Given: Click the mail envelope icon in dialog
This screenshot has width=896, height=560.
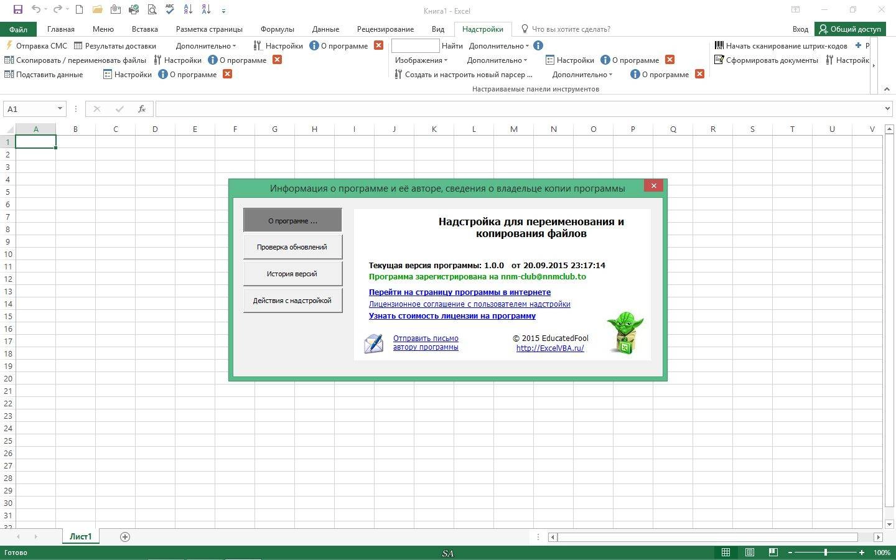Looking at the screenshot, I should (373, 343).
